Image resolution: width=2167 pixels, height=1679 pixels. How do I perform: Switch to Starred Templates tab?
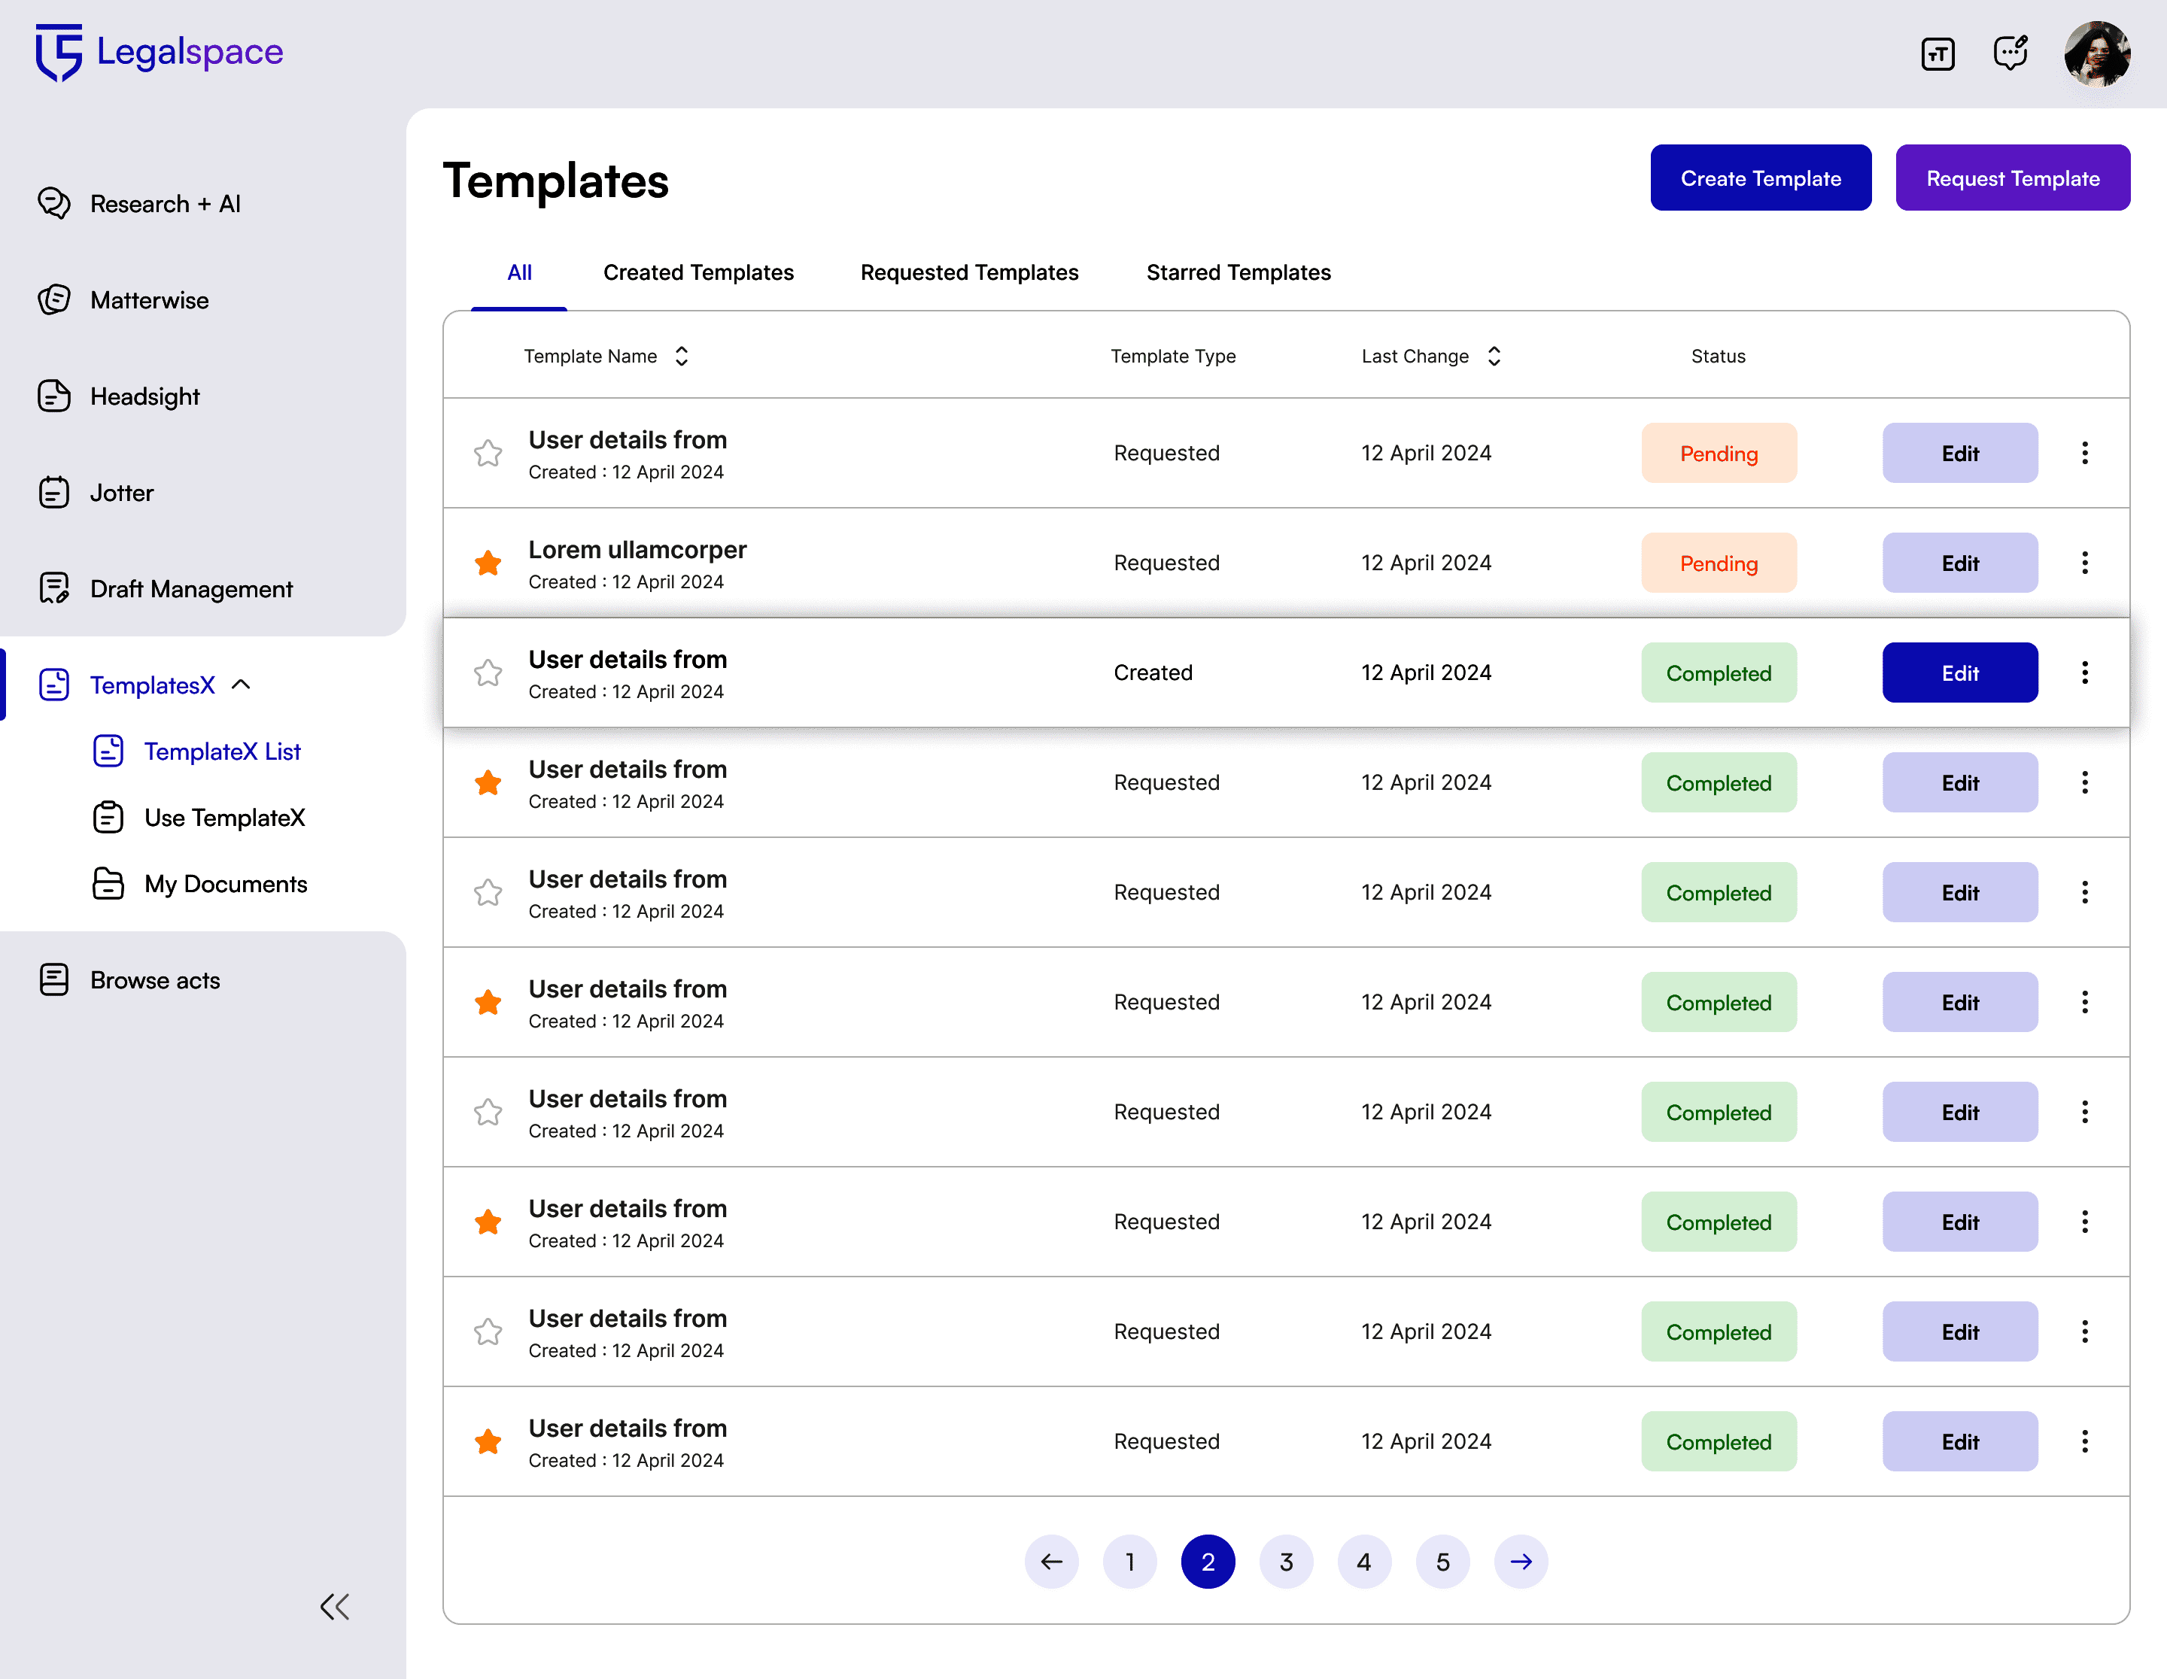pos(1237,273)
